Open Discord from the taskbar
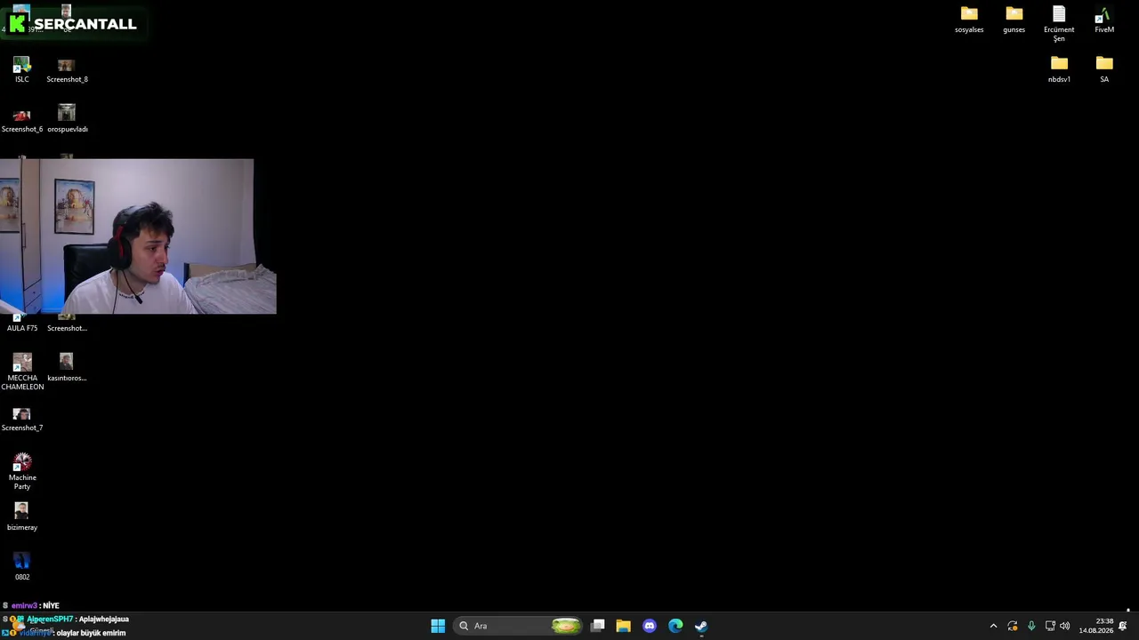The image size is (1139, 640). 650,626
